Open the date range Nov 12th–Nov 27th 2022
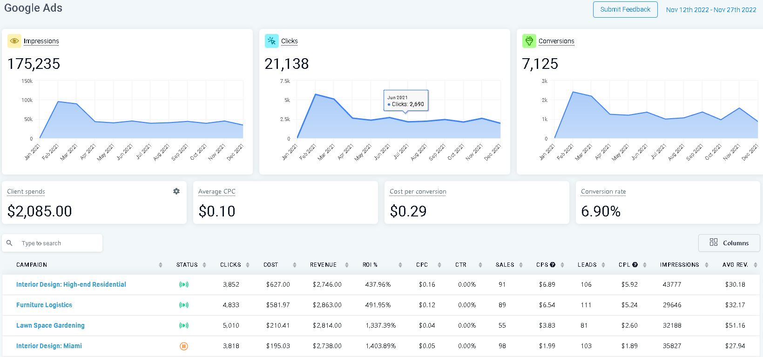Screen dimensions: 763x357 [x=711, y=10]
